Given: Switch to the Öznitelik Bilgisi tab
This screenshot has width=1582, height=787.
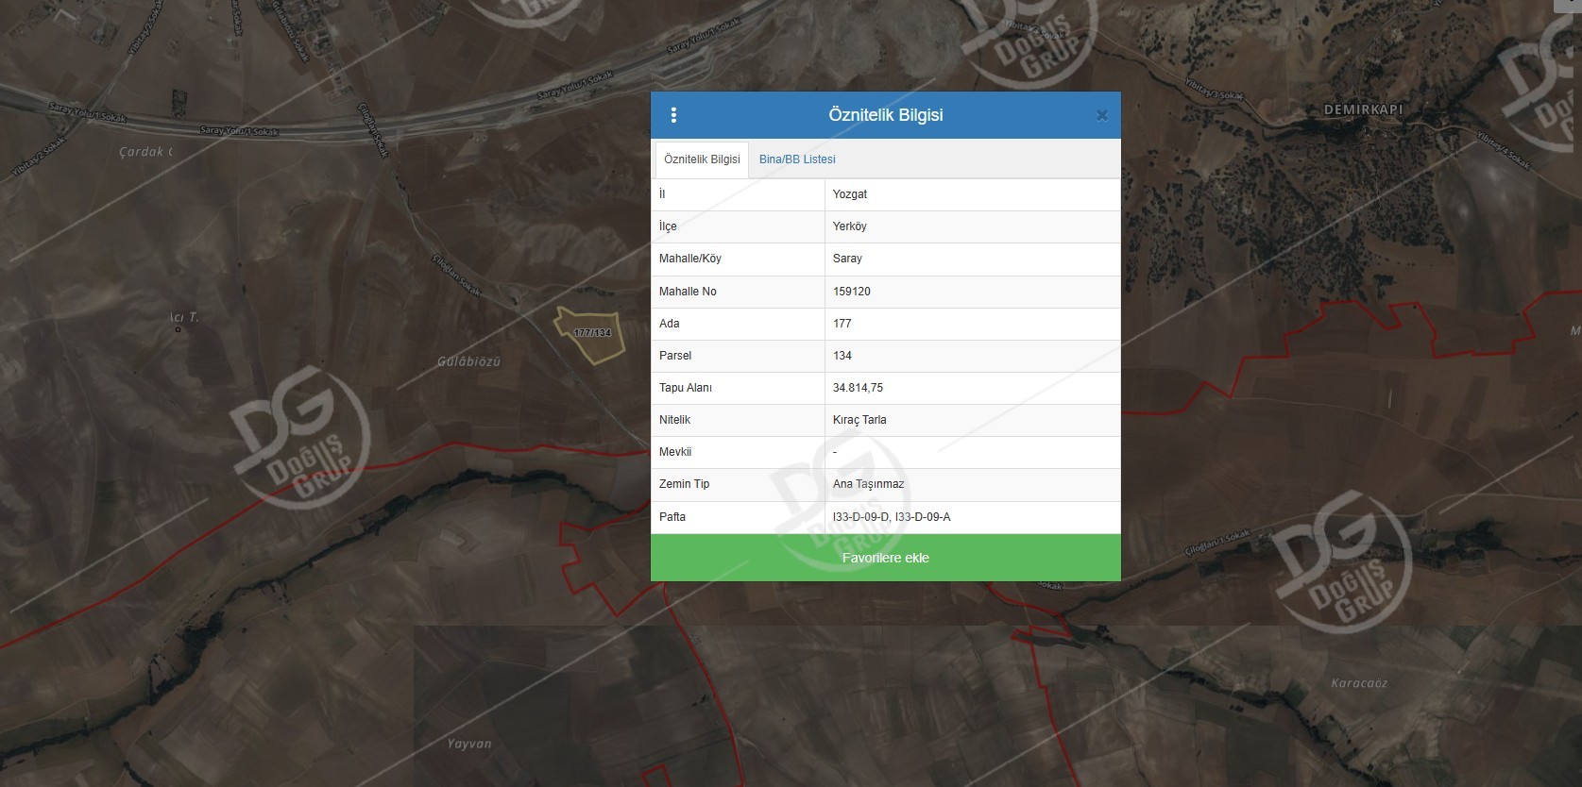Looking at the screenshot, I should [x=702, y=159].
